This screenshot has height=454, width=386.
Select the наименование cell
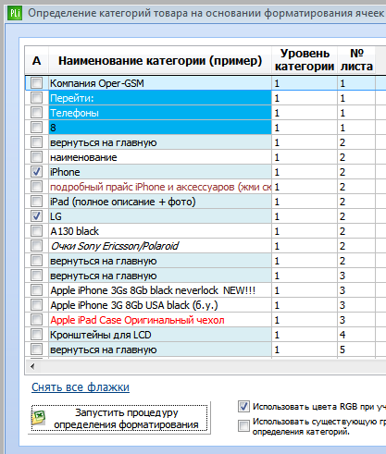[160, 157]
